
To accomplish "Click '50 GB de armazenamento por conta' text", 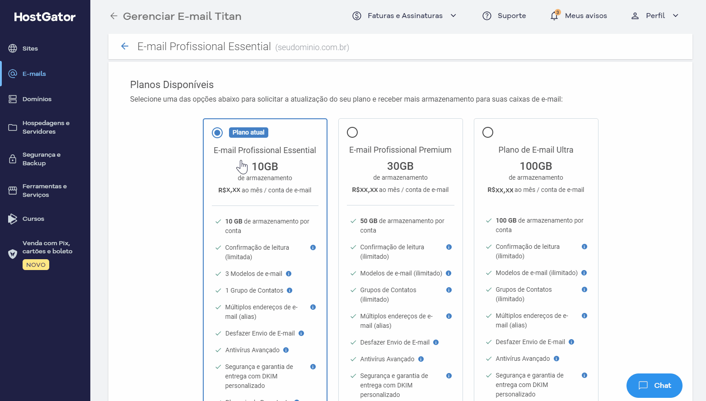I will (402, 225).
